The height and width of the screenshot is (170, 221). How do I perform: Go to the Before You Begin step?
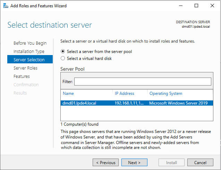point(30,43)
